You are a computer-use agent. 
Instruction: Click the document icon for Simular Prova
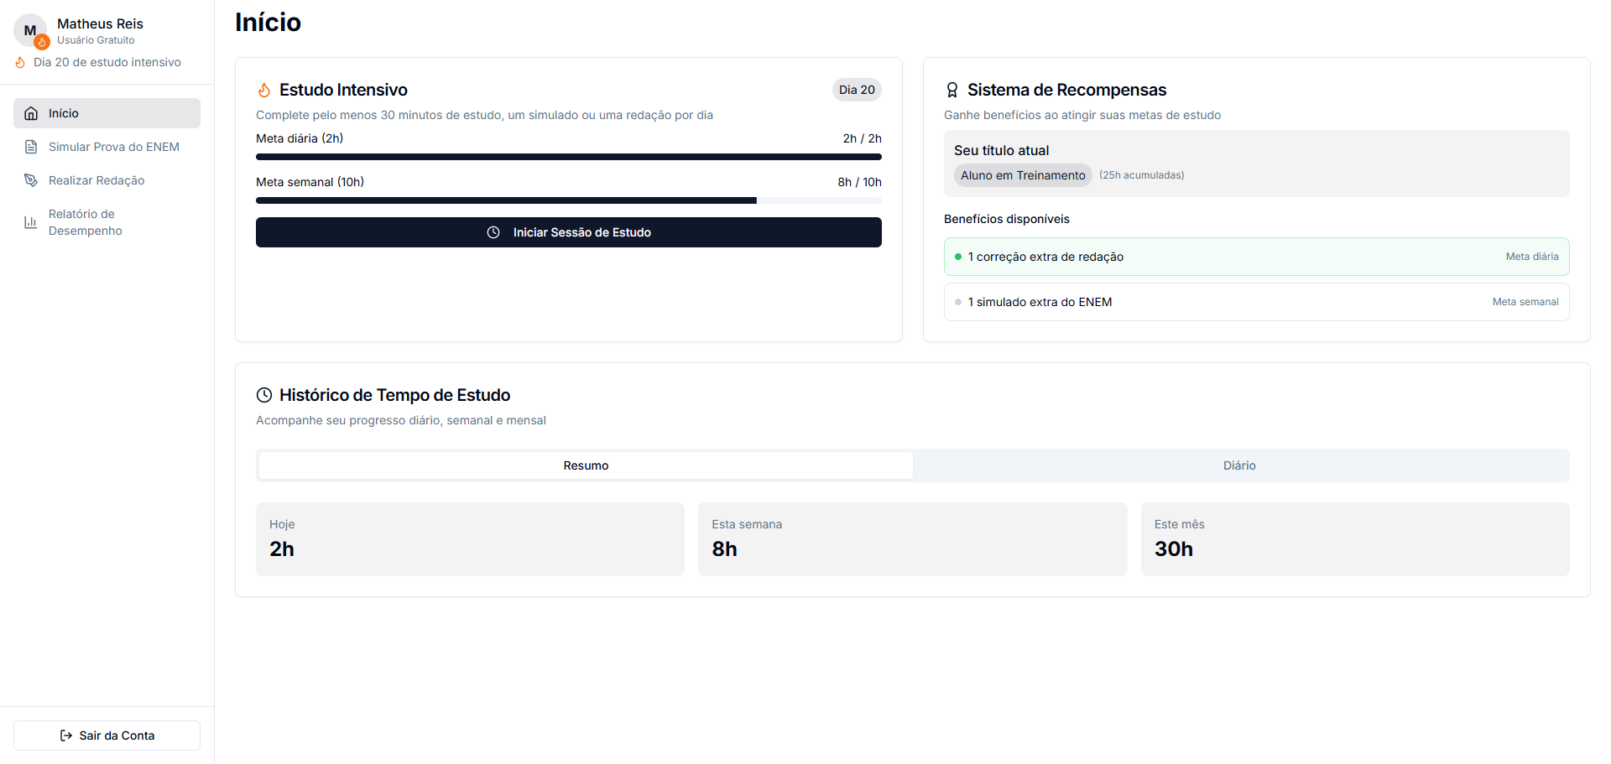(31, 147)
